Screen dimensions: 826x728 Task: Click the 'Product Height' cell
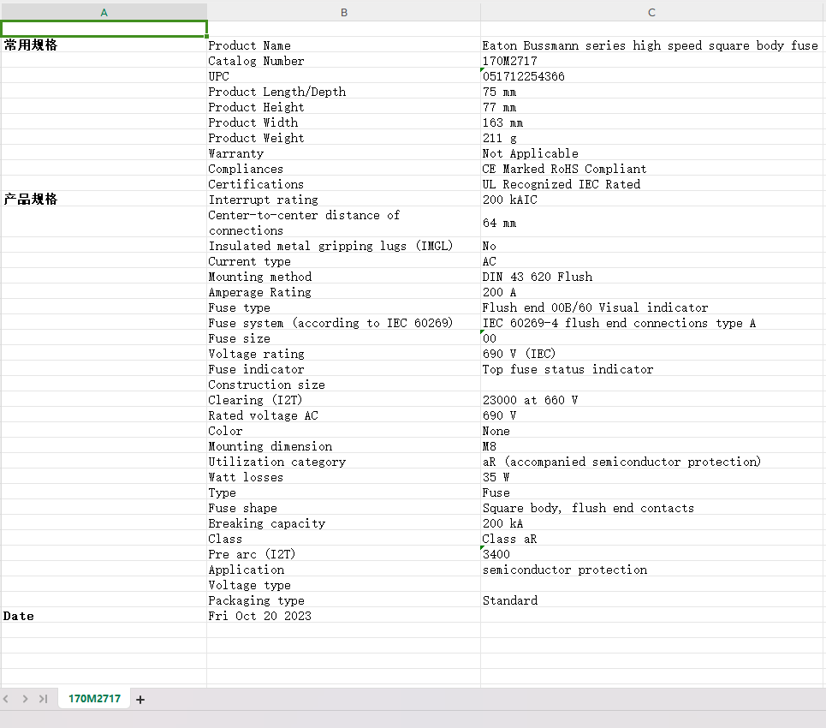(343, 107)
